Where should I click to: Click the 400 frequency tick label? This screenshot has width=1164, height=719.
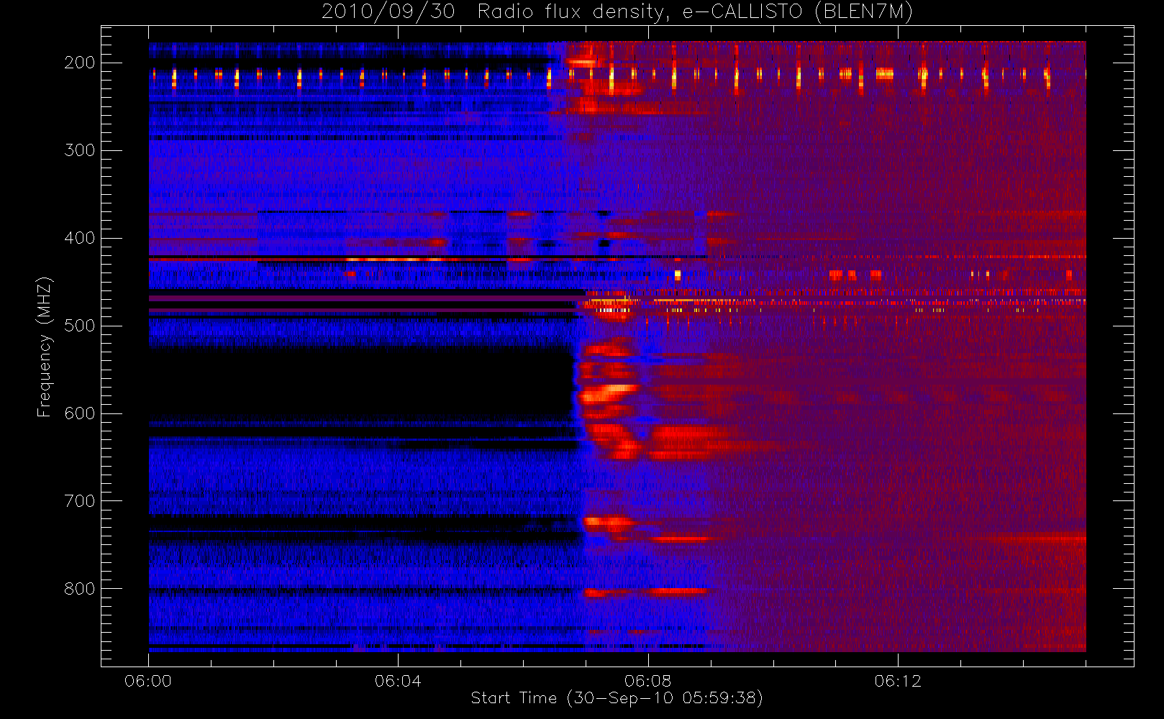point(80,238)
